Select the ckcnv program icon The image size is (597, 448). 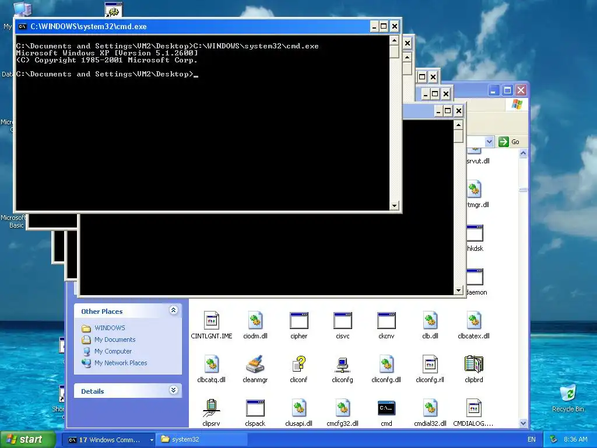coord(387,321)
